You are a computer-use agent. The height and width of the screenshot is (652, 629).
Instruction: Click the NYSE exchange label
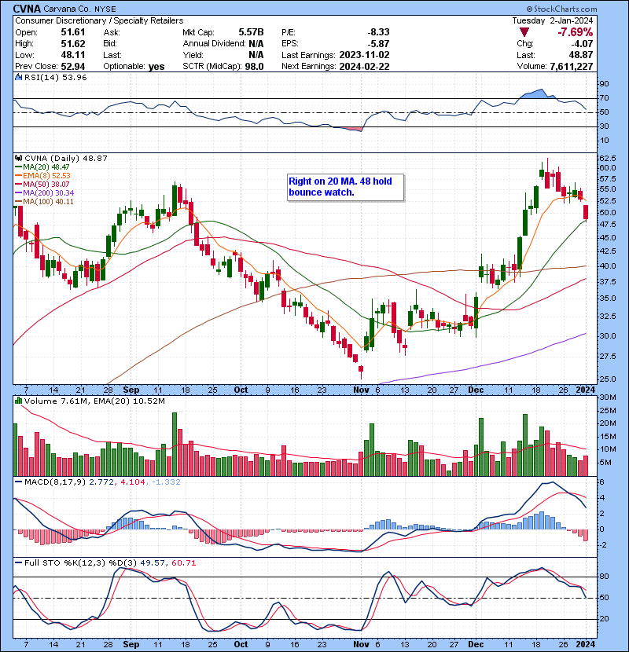105,9
